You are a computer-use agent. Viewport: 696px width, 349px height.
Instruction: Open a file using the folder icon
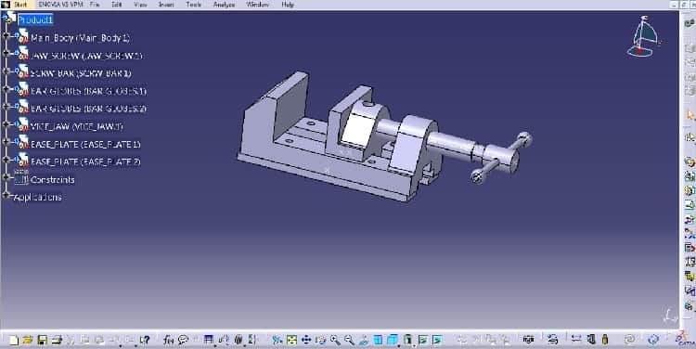(x=28, y=340)
